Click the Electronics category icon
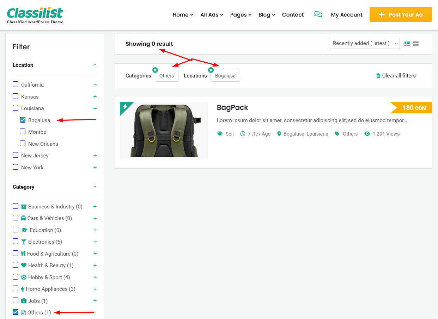This screenshot has width=438, height=319. click(x=24, y=242)
